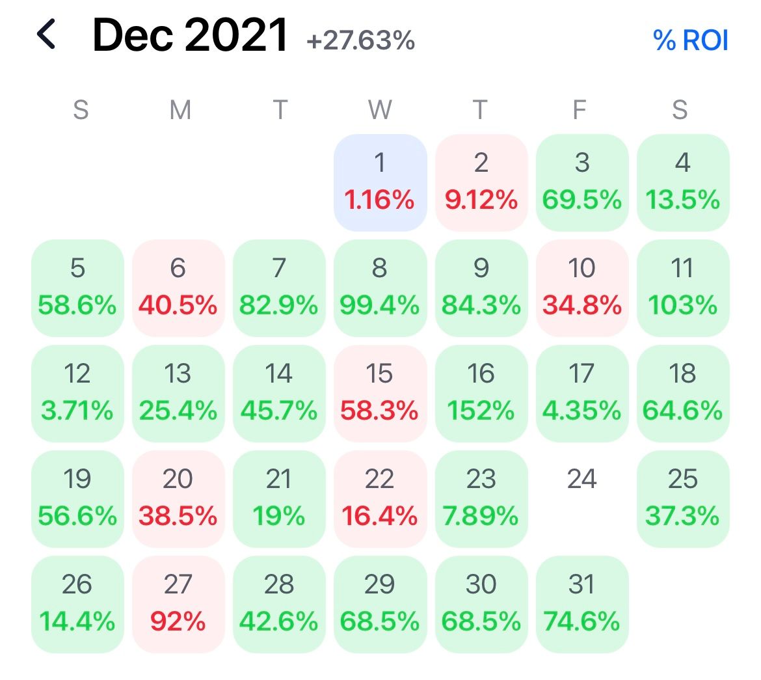This screenshot has width=761, height=680.
Task: Select December 20 showing 38.5%
Action: [x=178, y=499]
